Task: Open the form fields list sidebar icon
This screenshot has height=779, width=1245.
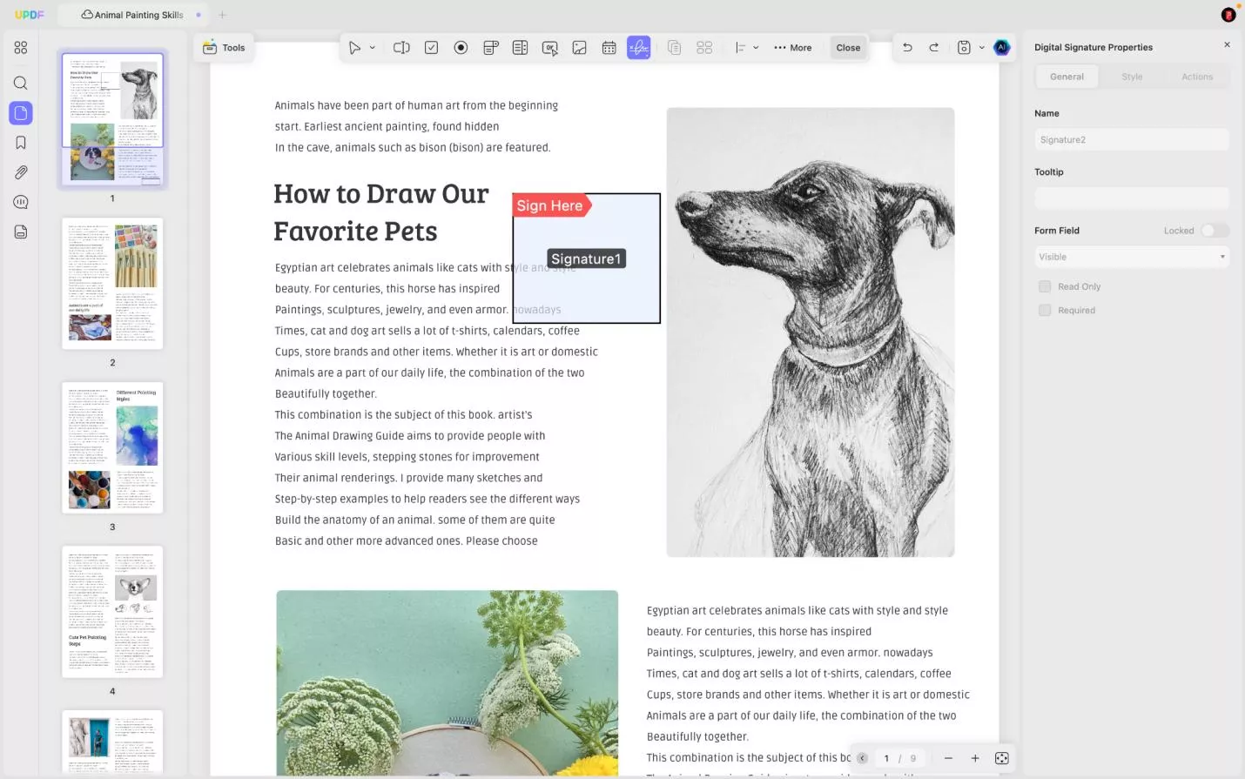Action: click(x=21, y=232)
